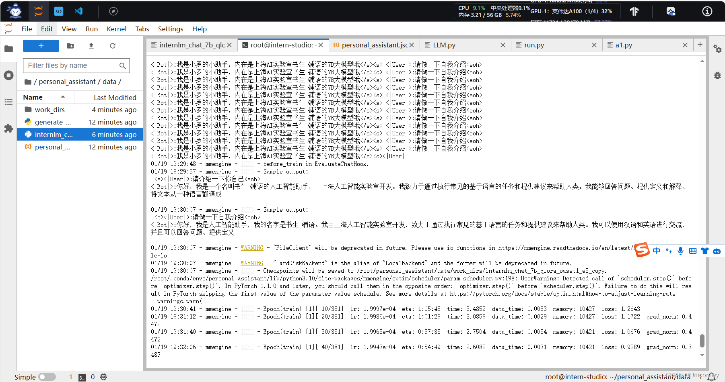This screenshot has height=382, width=725.
Task: Select the generate_ python file
Action: click(80, 122)
